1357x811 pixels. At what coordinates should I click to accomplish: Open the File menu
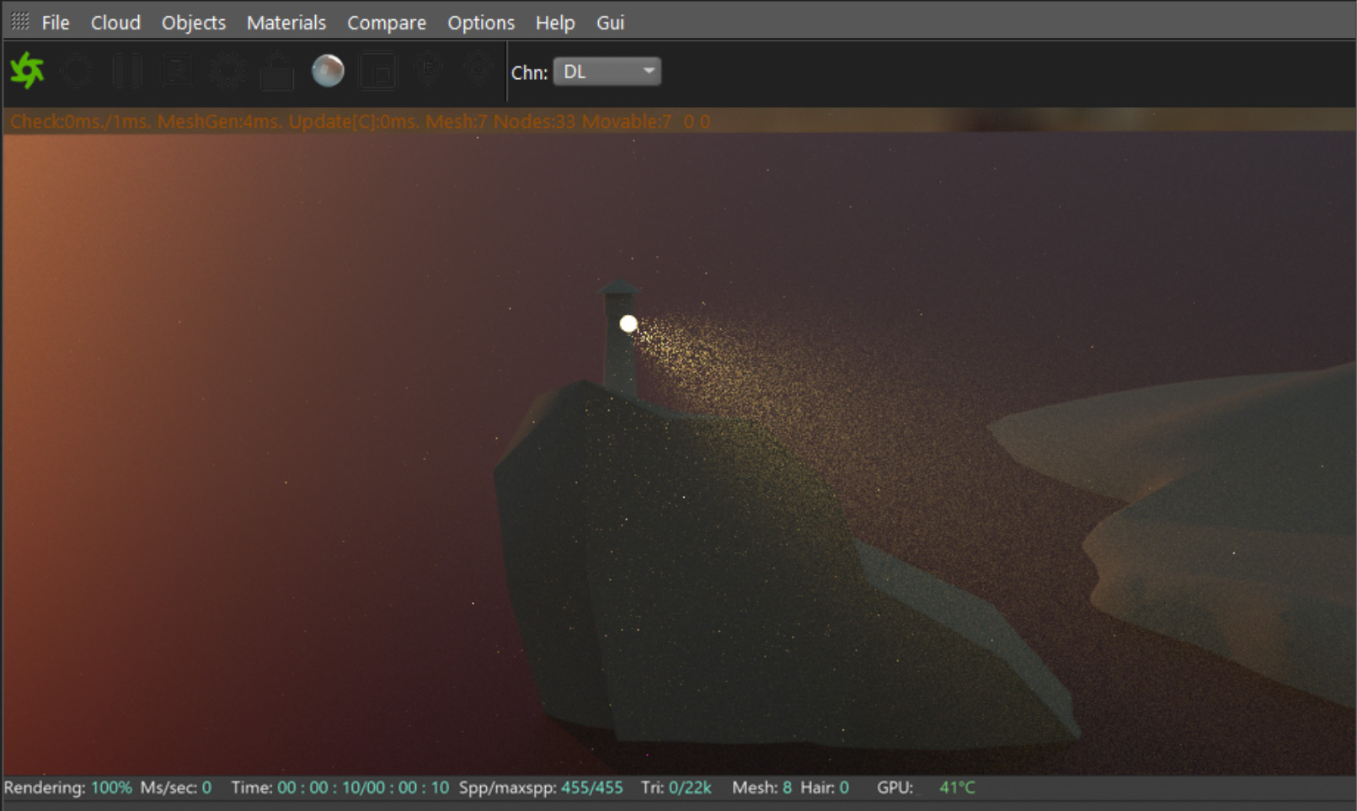pyautogui.click(x=56, y=23)
